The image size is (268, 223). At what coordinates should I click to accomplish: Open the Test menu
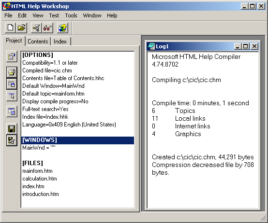pyautogui.click(x=54, y=15)
